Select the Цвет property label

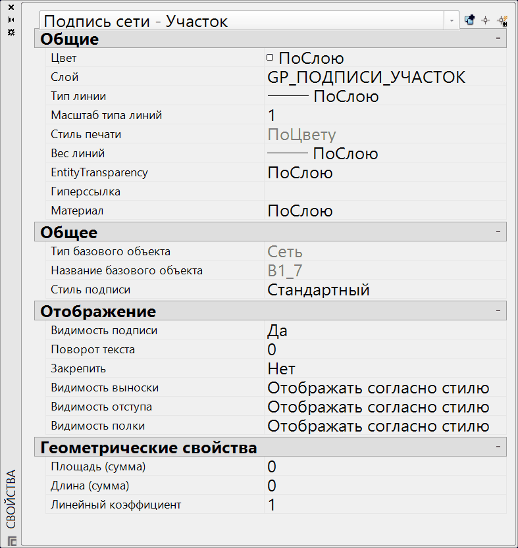(x=64, y=58)
